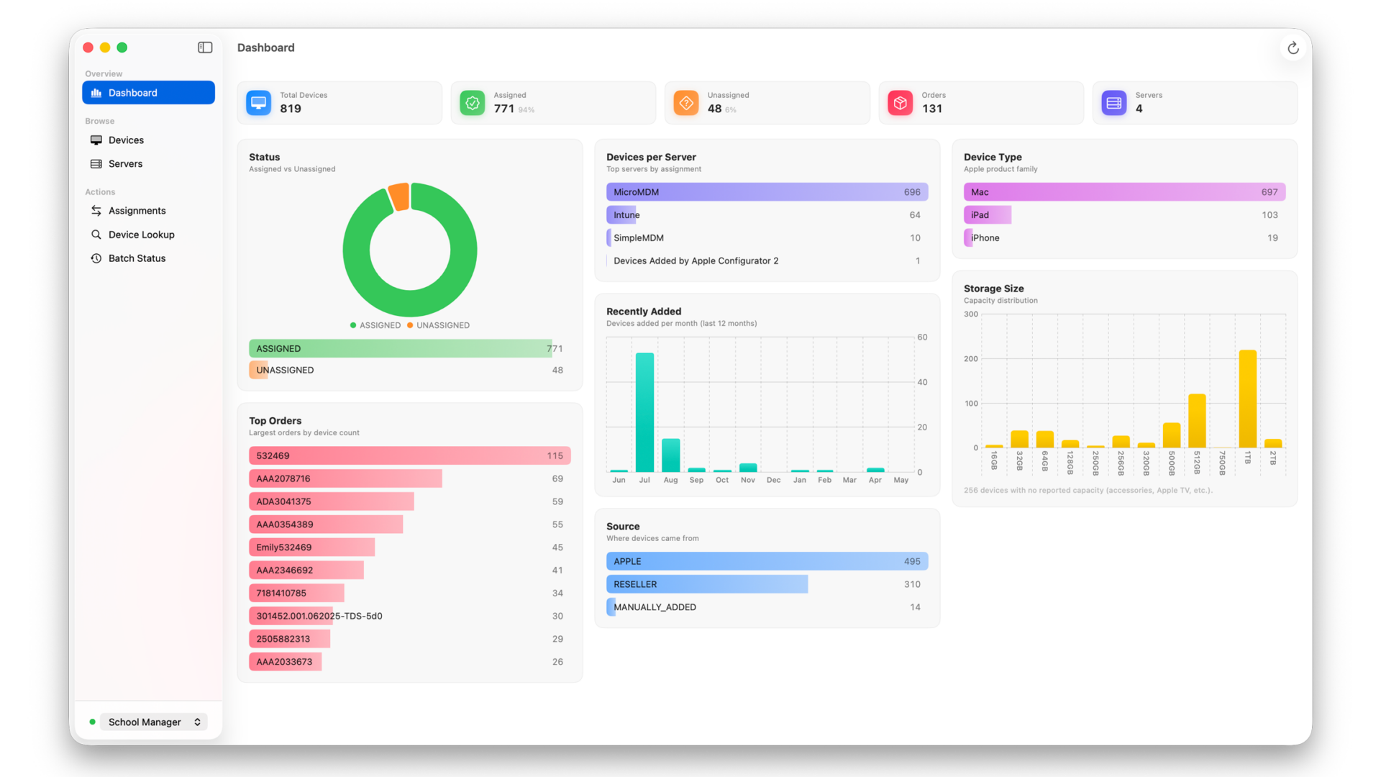Click the July bar in Recently Added
Image resolution: width=1381 pixels, height=777 pixels.
[644, 412]
